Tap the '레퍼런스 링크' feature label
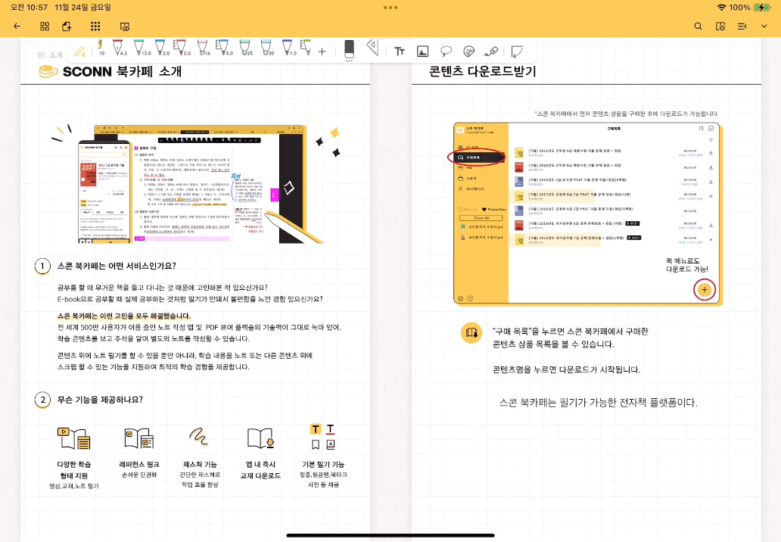This screenshot has height=542, width=781. click(139, 464)
